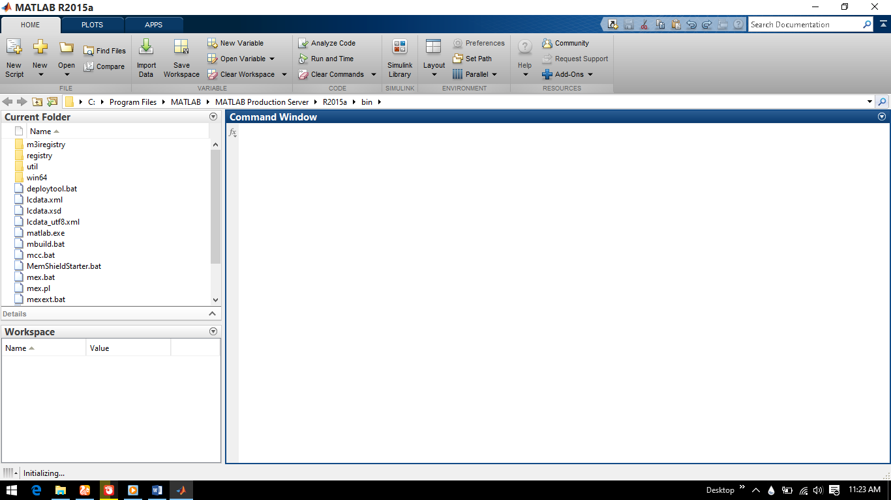891x500 pixels.
Task: Open the Compare files tool
Action: coord(106,66)
